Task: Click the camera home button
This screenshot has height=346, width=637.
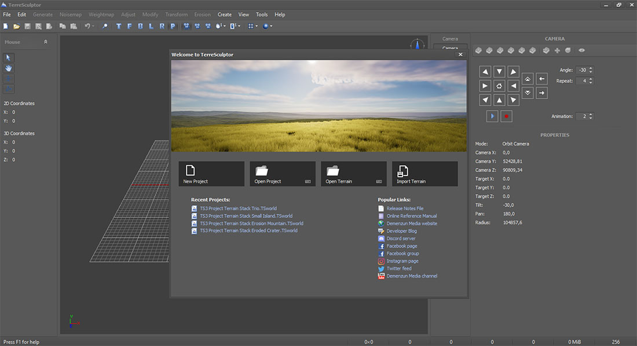Action: 499,86
